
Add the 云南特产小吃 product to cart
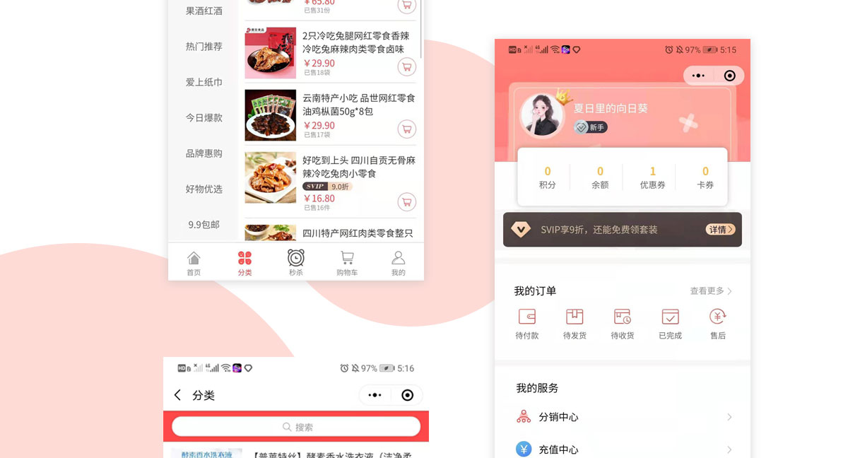[x=406, y=129]
